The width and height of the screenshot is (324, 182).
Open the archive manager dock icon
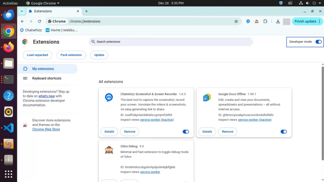[x=9, y=160]
